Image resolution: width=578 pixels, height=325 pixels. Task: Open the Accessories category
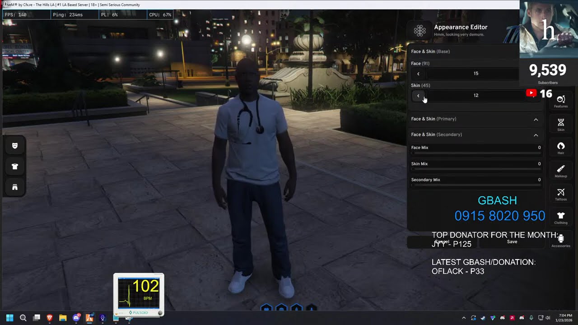(x=561, y=241)
